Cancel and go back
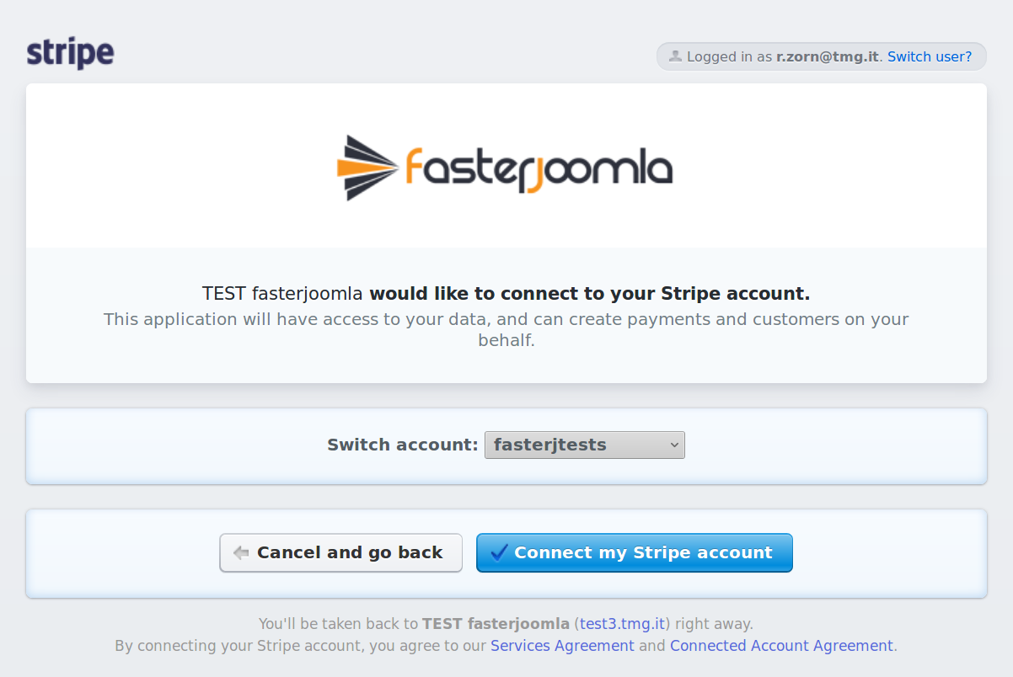This screenshot has width=1013, height=677. pos(340,552)
